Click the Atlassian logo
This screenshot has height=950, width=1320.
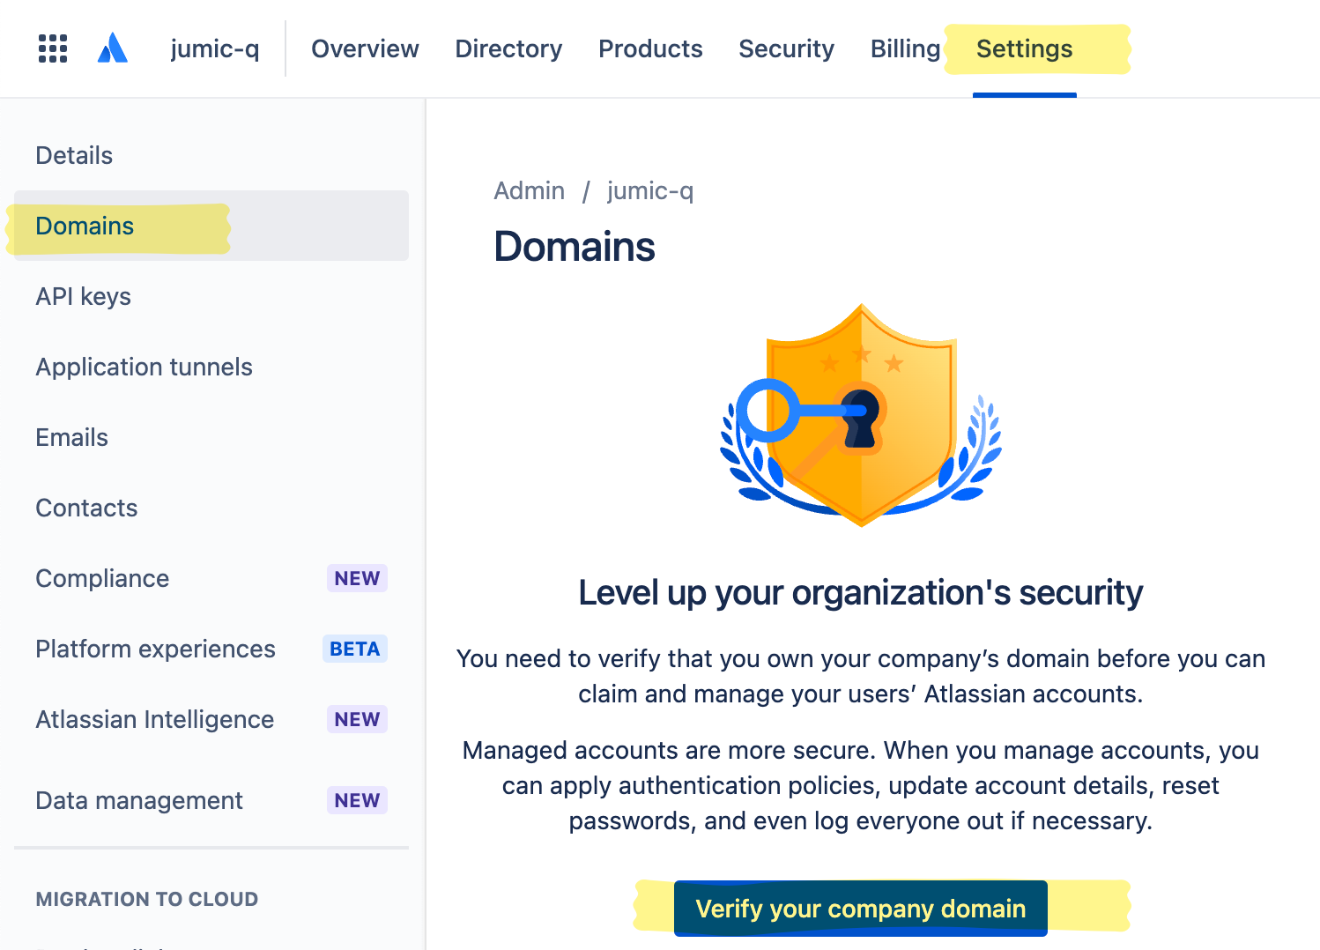(113, 48)
